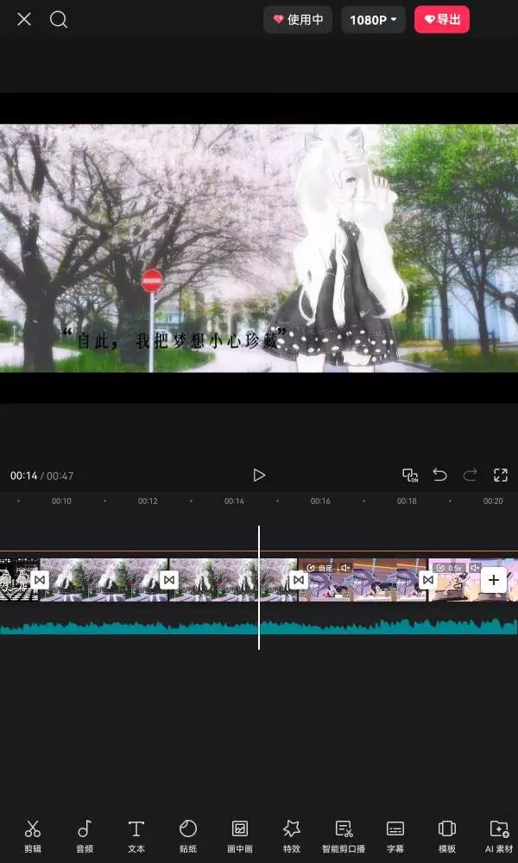The height and width of the screenshot is (863, 518).
Task: Open the 文本 text tool
Action: coord(136,836)
